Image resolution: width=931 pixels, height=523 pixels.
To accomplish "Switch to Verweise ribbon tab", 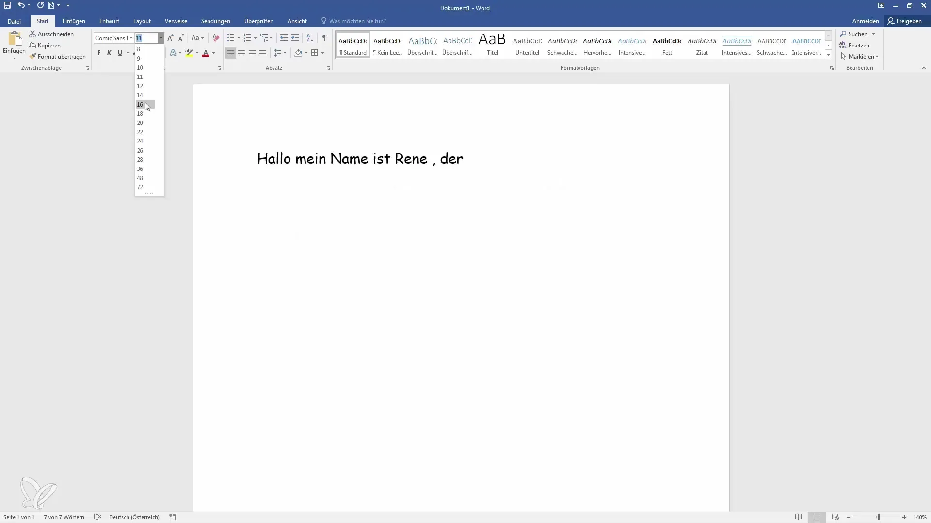I will tap(176, 21).
